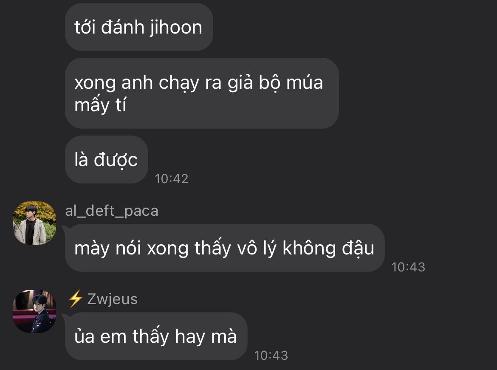Click the 10:42 timestamp
The height and width of the screenshot is (370, 497).
click(x=172, y=179)
